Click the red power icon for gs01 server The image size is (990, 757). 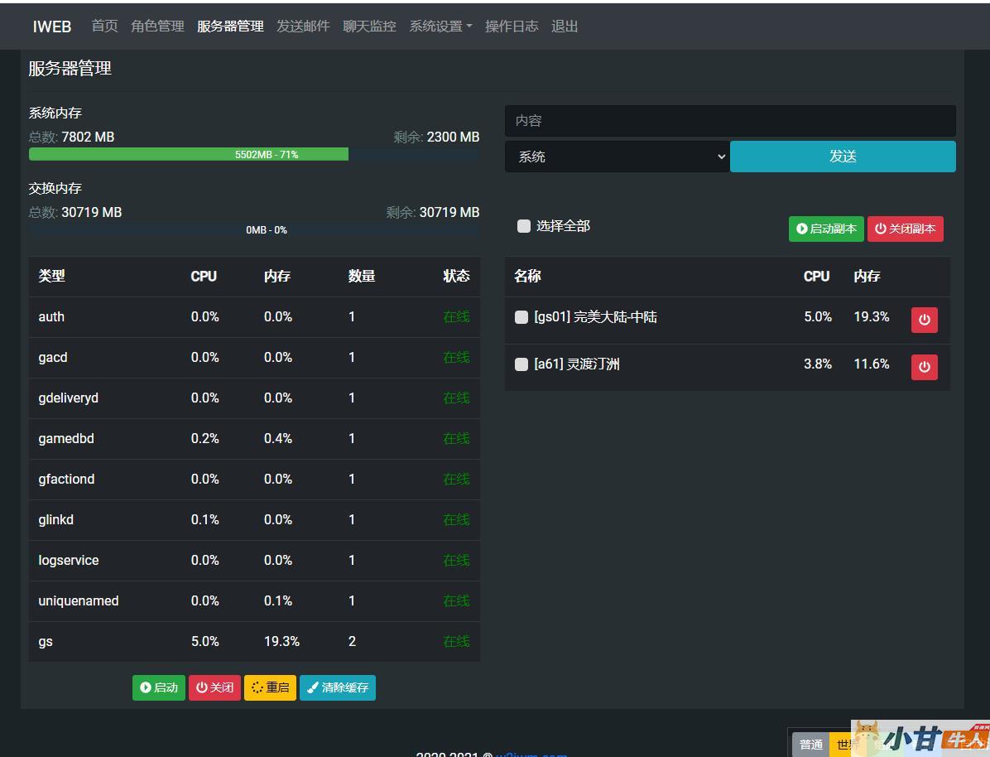(924, 320)
